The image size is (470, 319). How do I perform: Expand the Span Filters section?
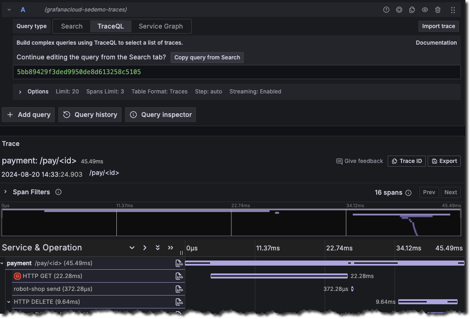pos(6,192)
